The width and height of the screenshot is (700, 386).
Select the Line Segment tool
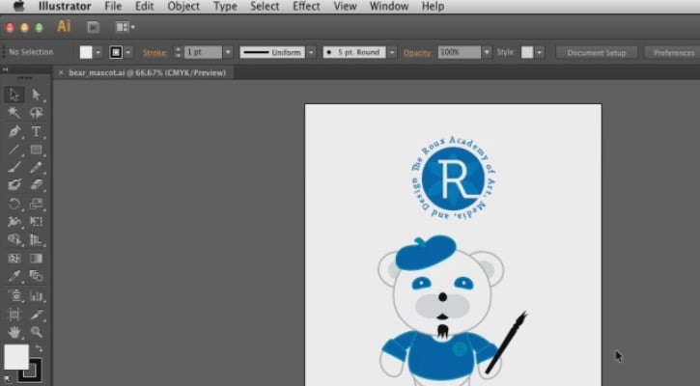coord(14,150)
